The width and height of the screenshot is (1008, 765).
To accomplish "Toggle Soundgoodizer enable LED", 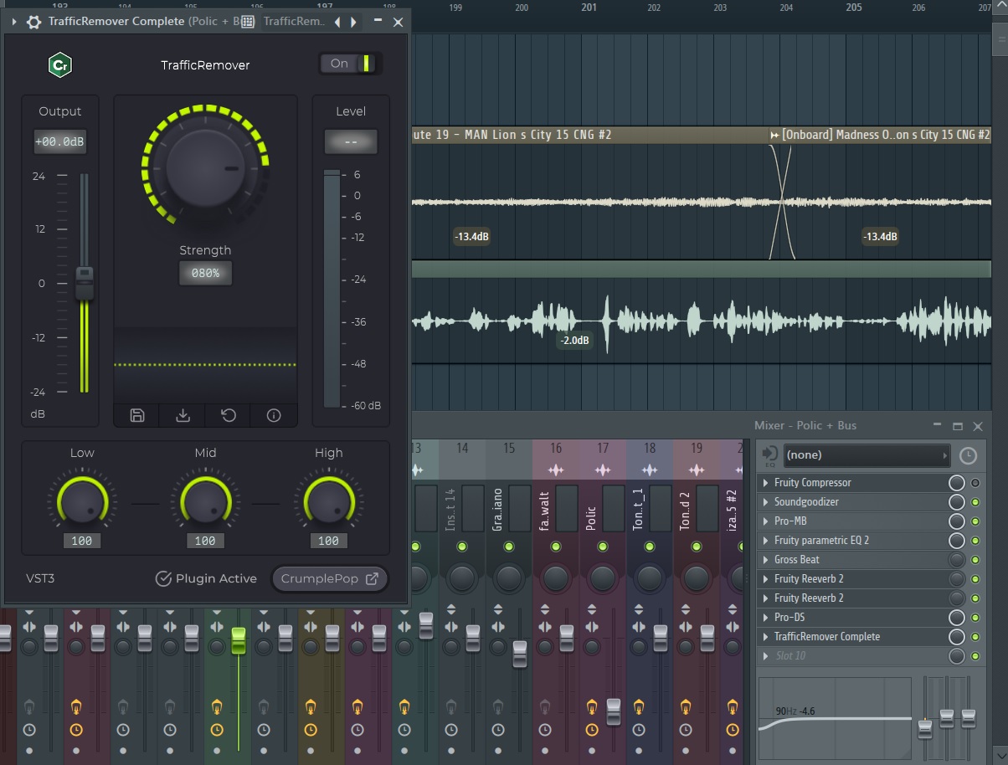I will tap(975, 502).
